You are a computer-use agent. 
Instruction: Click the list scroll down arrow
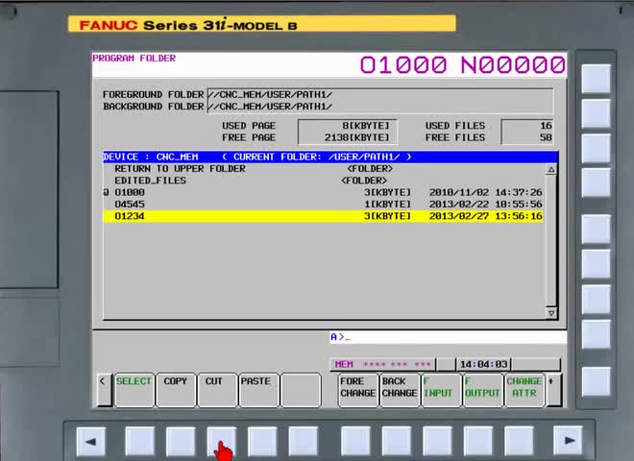pyautogui.click(x=551, y=313)
